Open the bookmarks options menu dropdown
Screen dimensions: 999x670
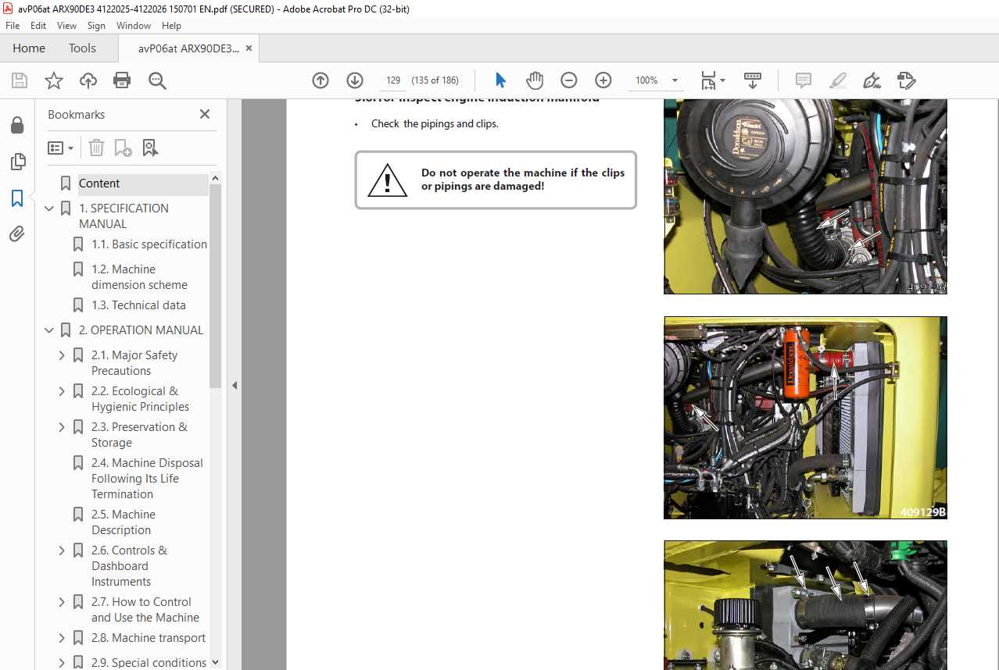click(61, 148)
